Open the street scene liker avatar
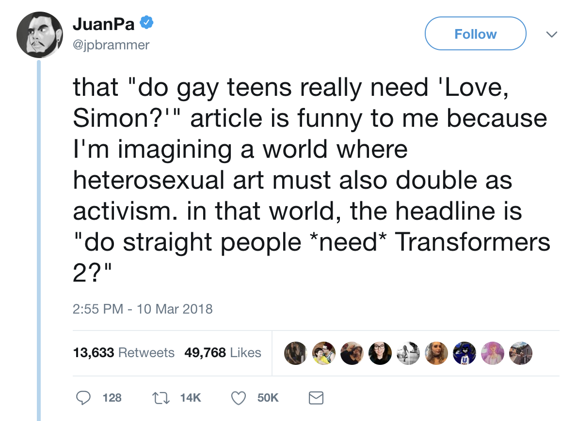The height and width of the screenshot is (421, 577). pyautogui.click(x=520, y=353)
